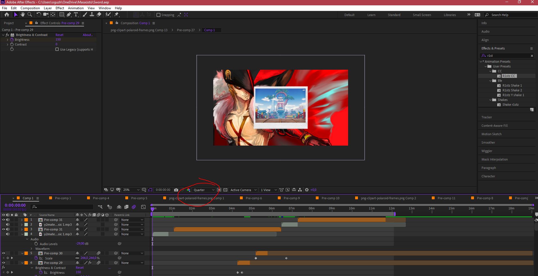Collapse the Efe presets folder

[491, 81]
